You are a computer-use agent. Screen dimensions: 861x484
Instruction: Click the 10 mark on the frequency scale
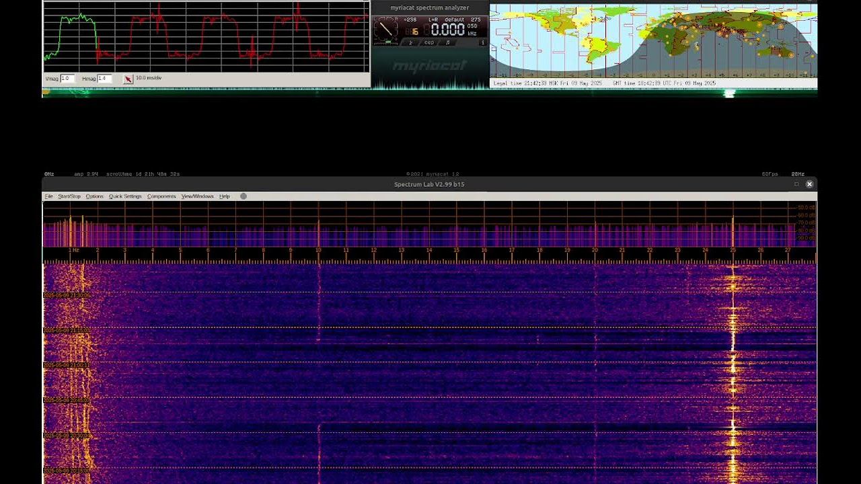(x=318, y=250)
